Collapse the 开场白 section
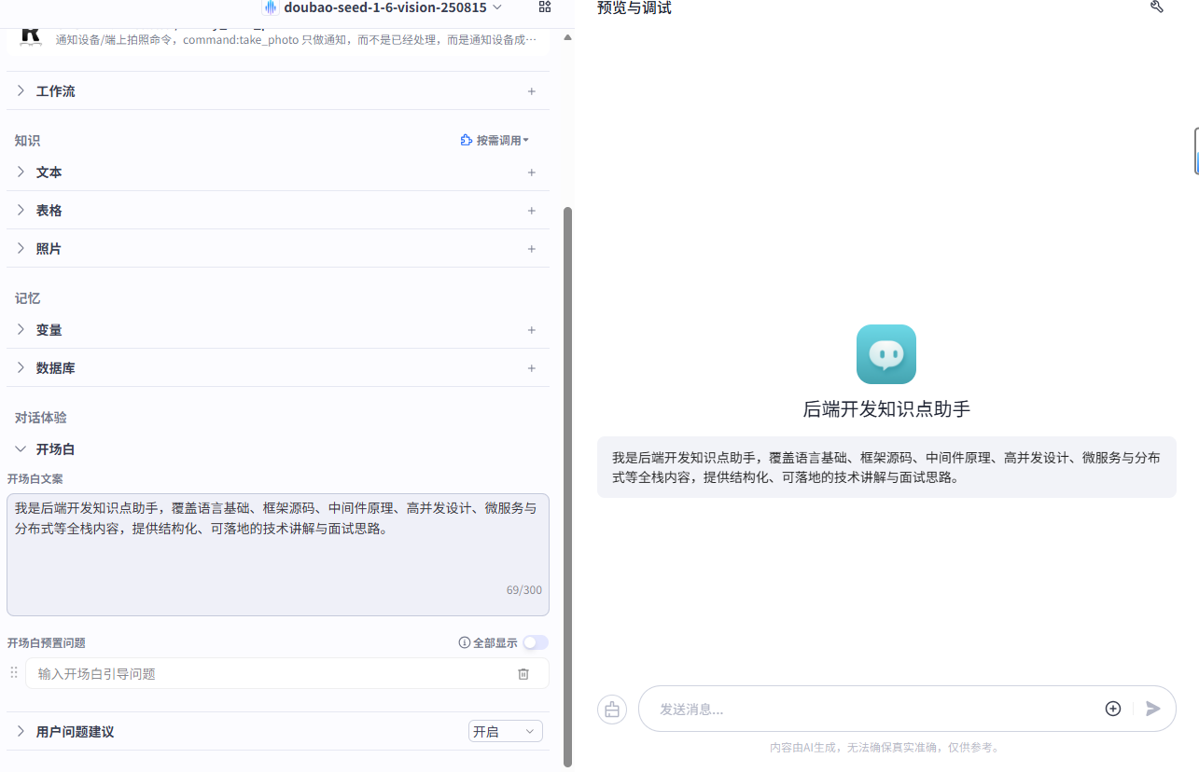Image resolution: width=1199 pixels, height=772 pixels. 21,448
